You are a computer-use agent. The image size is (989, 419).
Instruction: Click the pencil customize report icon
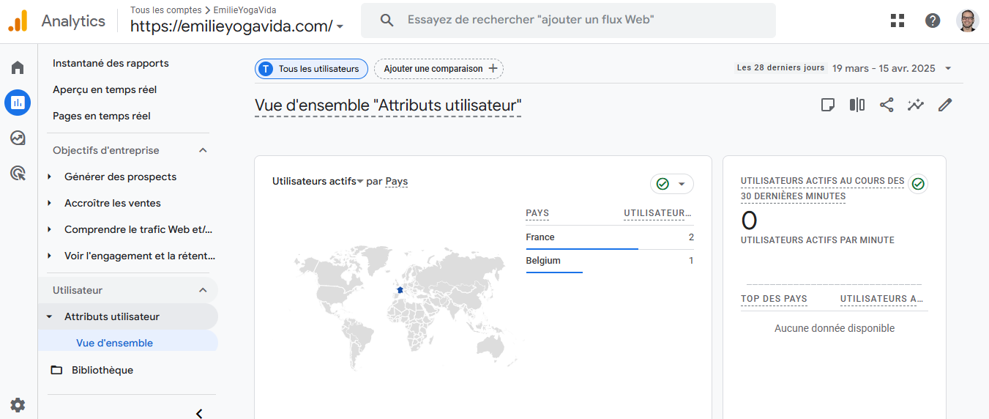click(945, 105)
